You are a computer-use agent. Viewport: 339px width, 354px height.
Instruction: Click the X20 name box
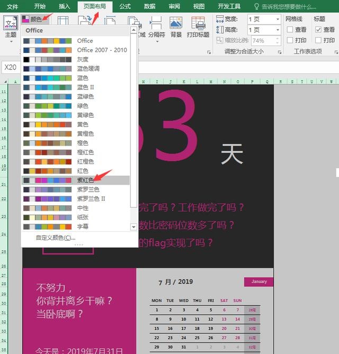[11, 67]
